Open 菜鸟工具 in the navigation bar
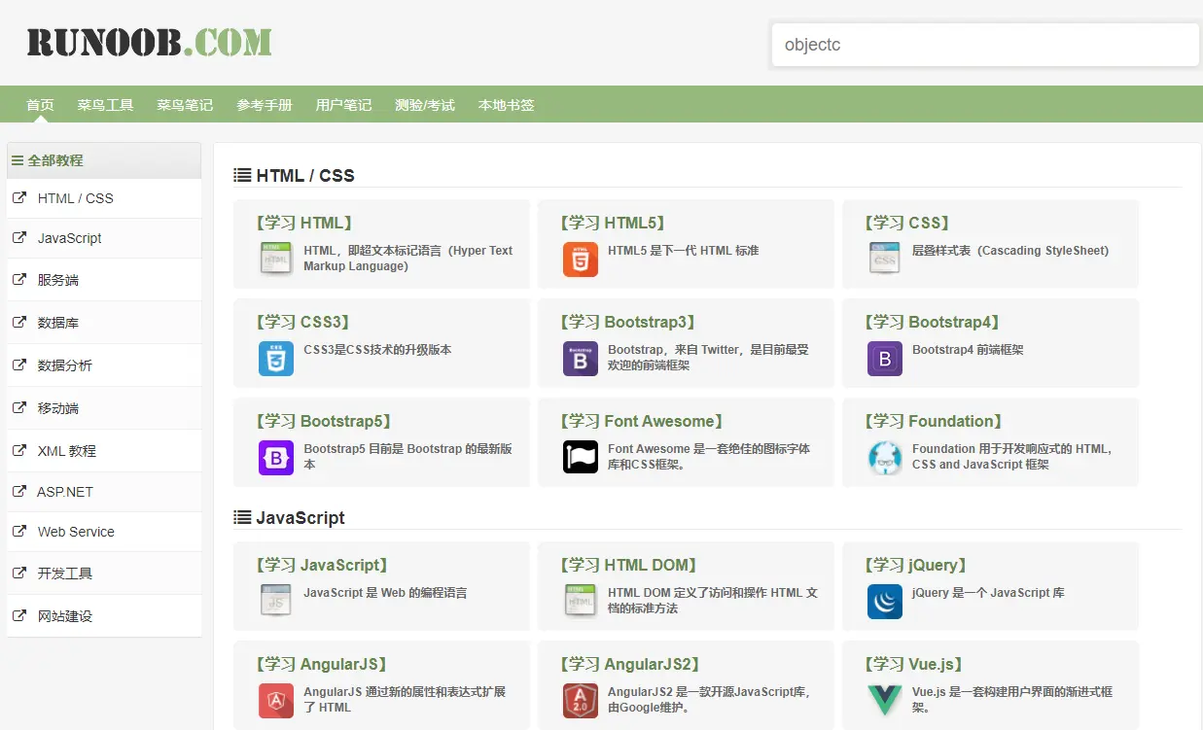Screen dimensions: 1203x730 [105, 105]
